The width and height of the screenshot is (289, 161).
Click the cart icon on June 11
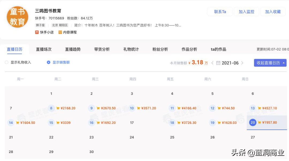(x=179, y=108)
